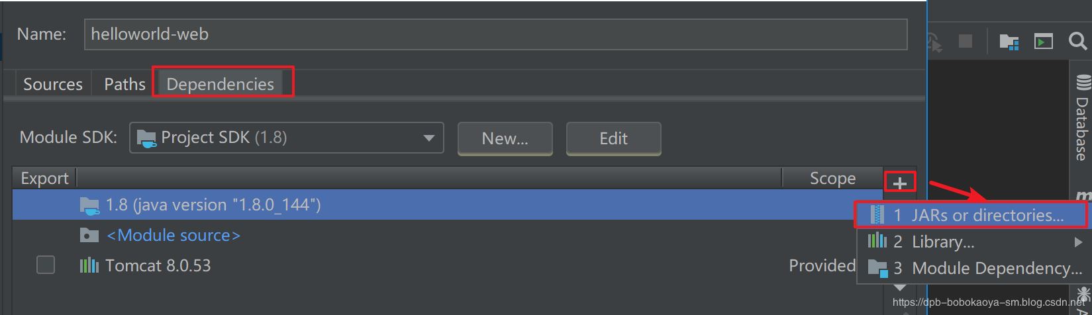Choose JARs or directories menu item
The width and height of the screenshot is (1092, 315).
970,215
